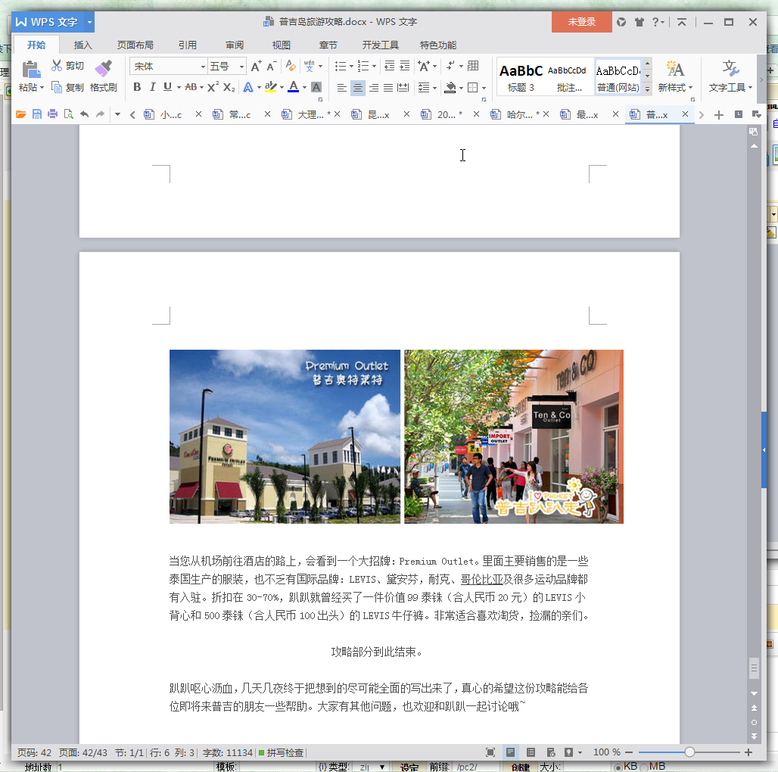Click the Copy icon
This screenshot has height=772, width=778.
point(57,87)
